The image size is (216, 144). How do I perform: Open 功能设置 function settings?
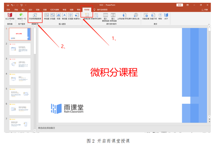tap(146, 16)
